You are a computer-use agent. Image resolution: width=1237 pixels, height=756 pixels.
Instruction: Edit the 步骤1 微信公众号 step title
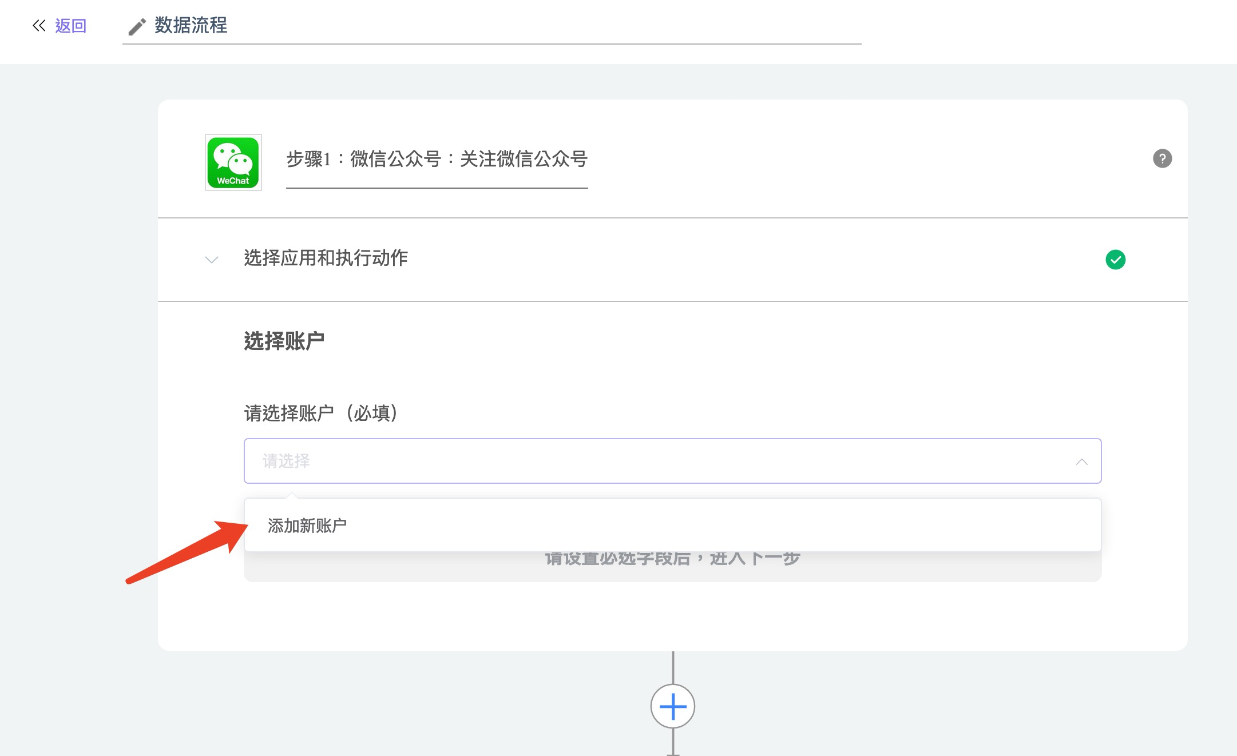[437, 159]
